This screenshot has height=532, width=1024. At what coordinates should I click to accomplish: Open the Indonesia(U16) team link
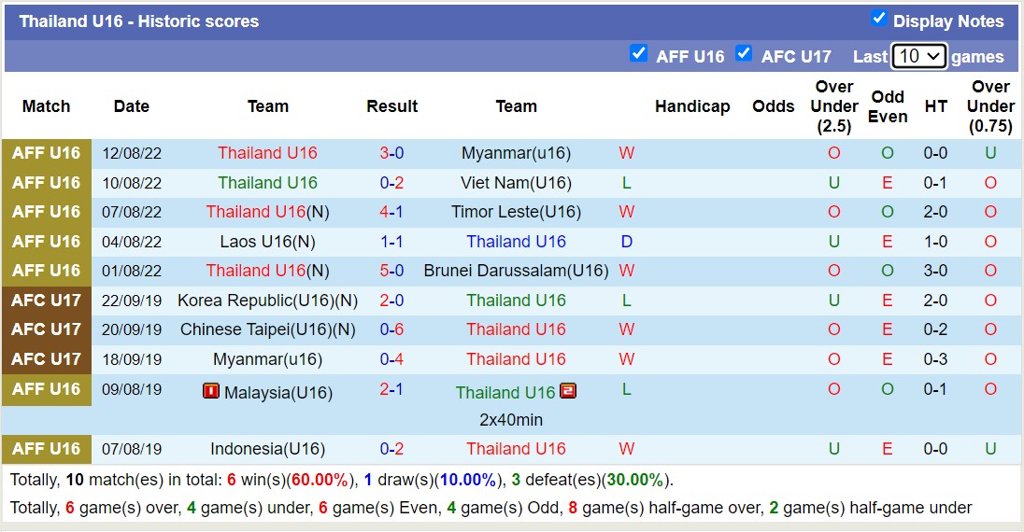[267, 449]
